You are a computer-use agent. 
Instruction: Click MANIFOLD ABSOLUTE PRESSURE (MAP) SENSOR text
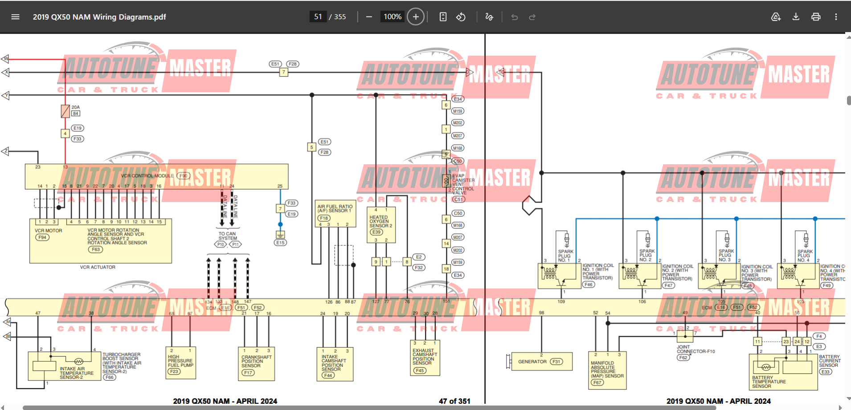[x=607, y=369]
